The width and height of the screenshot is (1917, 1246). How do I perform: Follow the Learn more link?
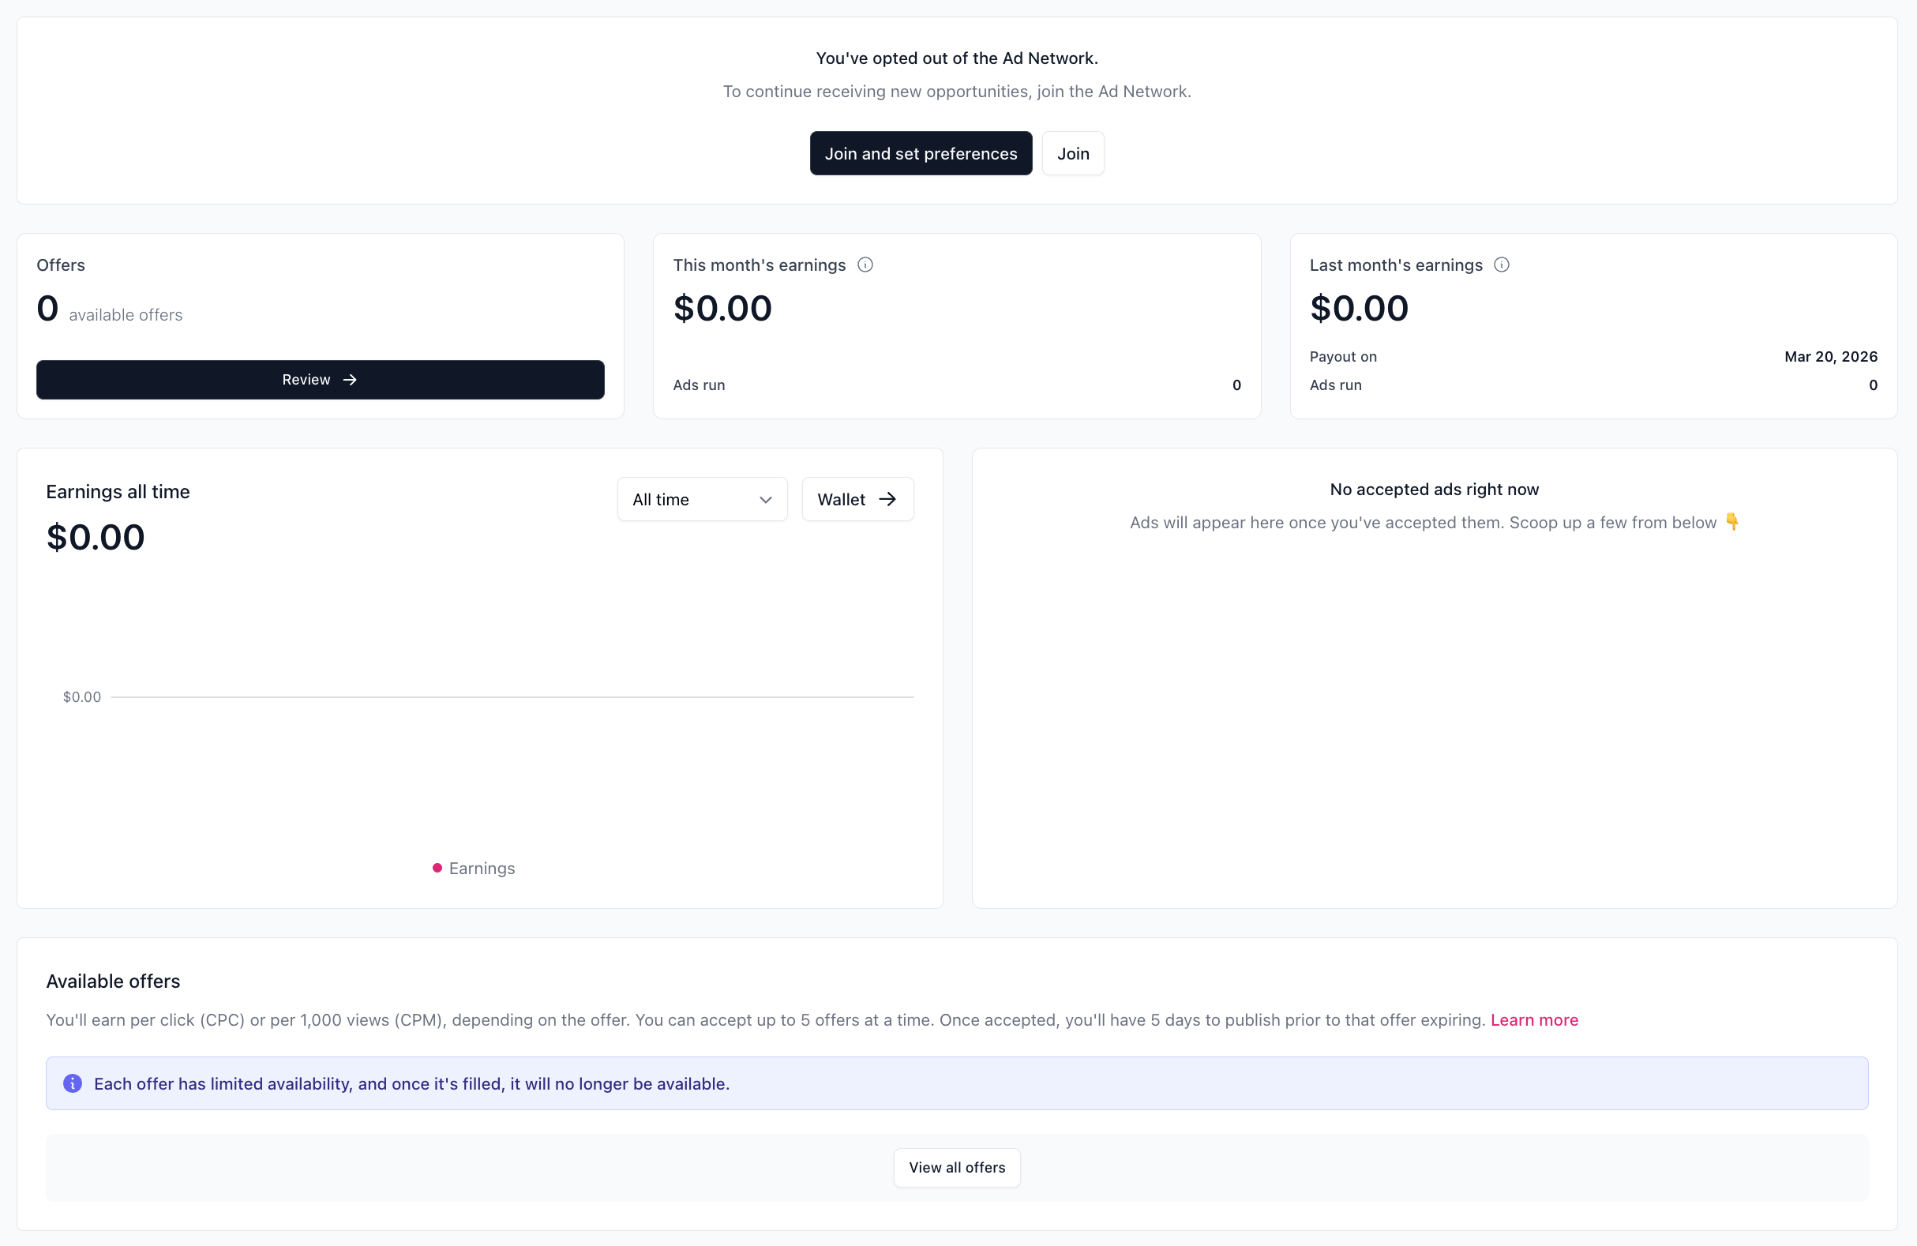(1533, 1019)
